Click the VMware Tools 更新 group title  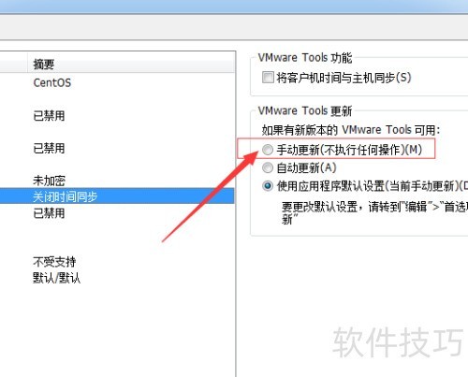point(305,111)
